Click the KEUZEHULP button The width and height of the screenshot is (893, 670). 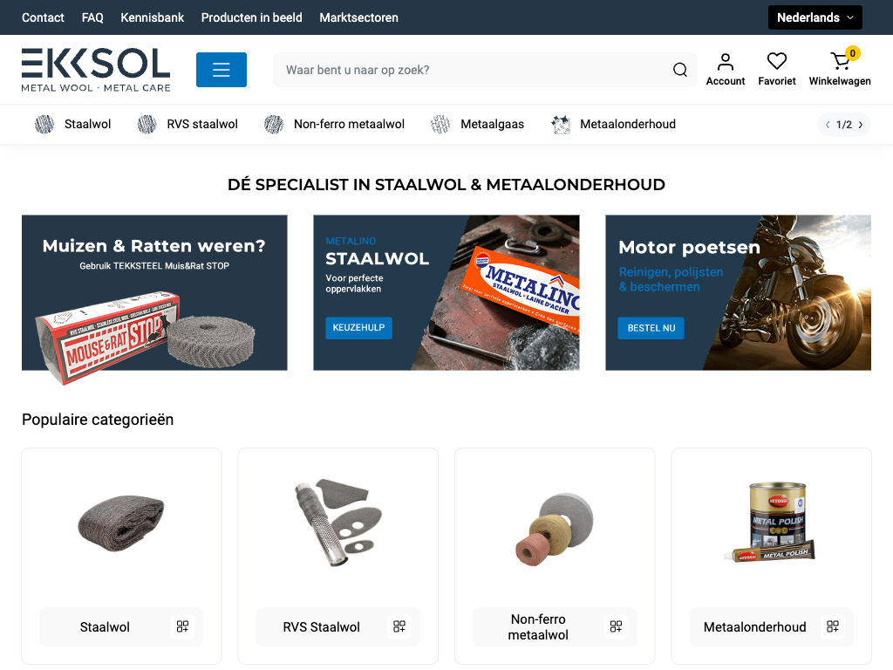pos(358,328)
